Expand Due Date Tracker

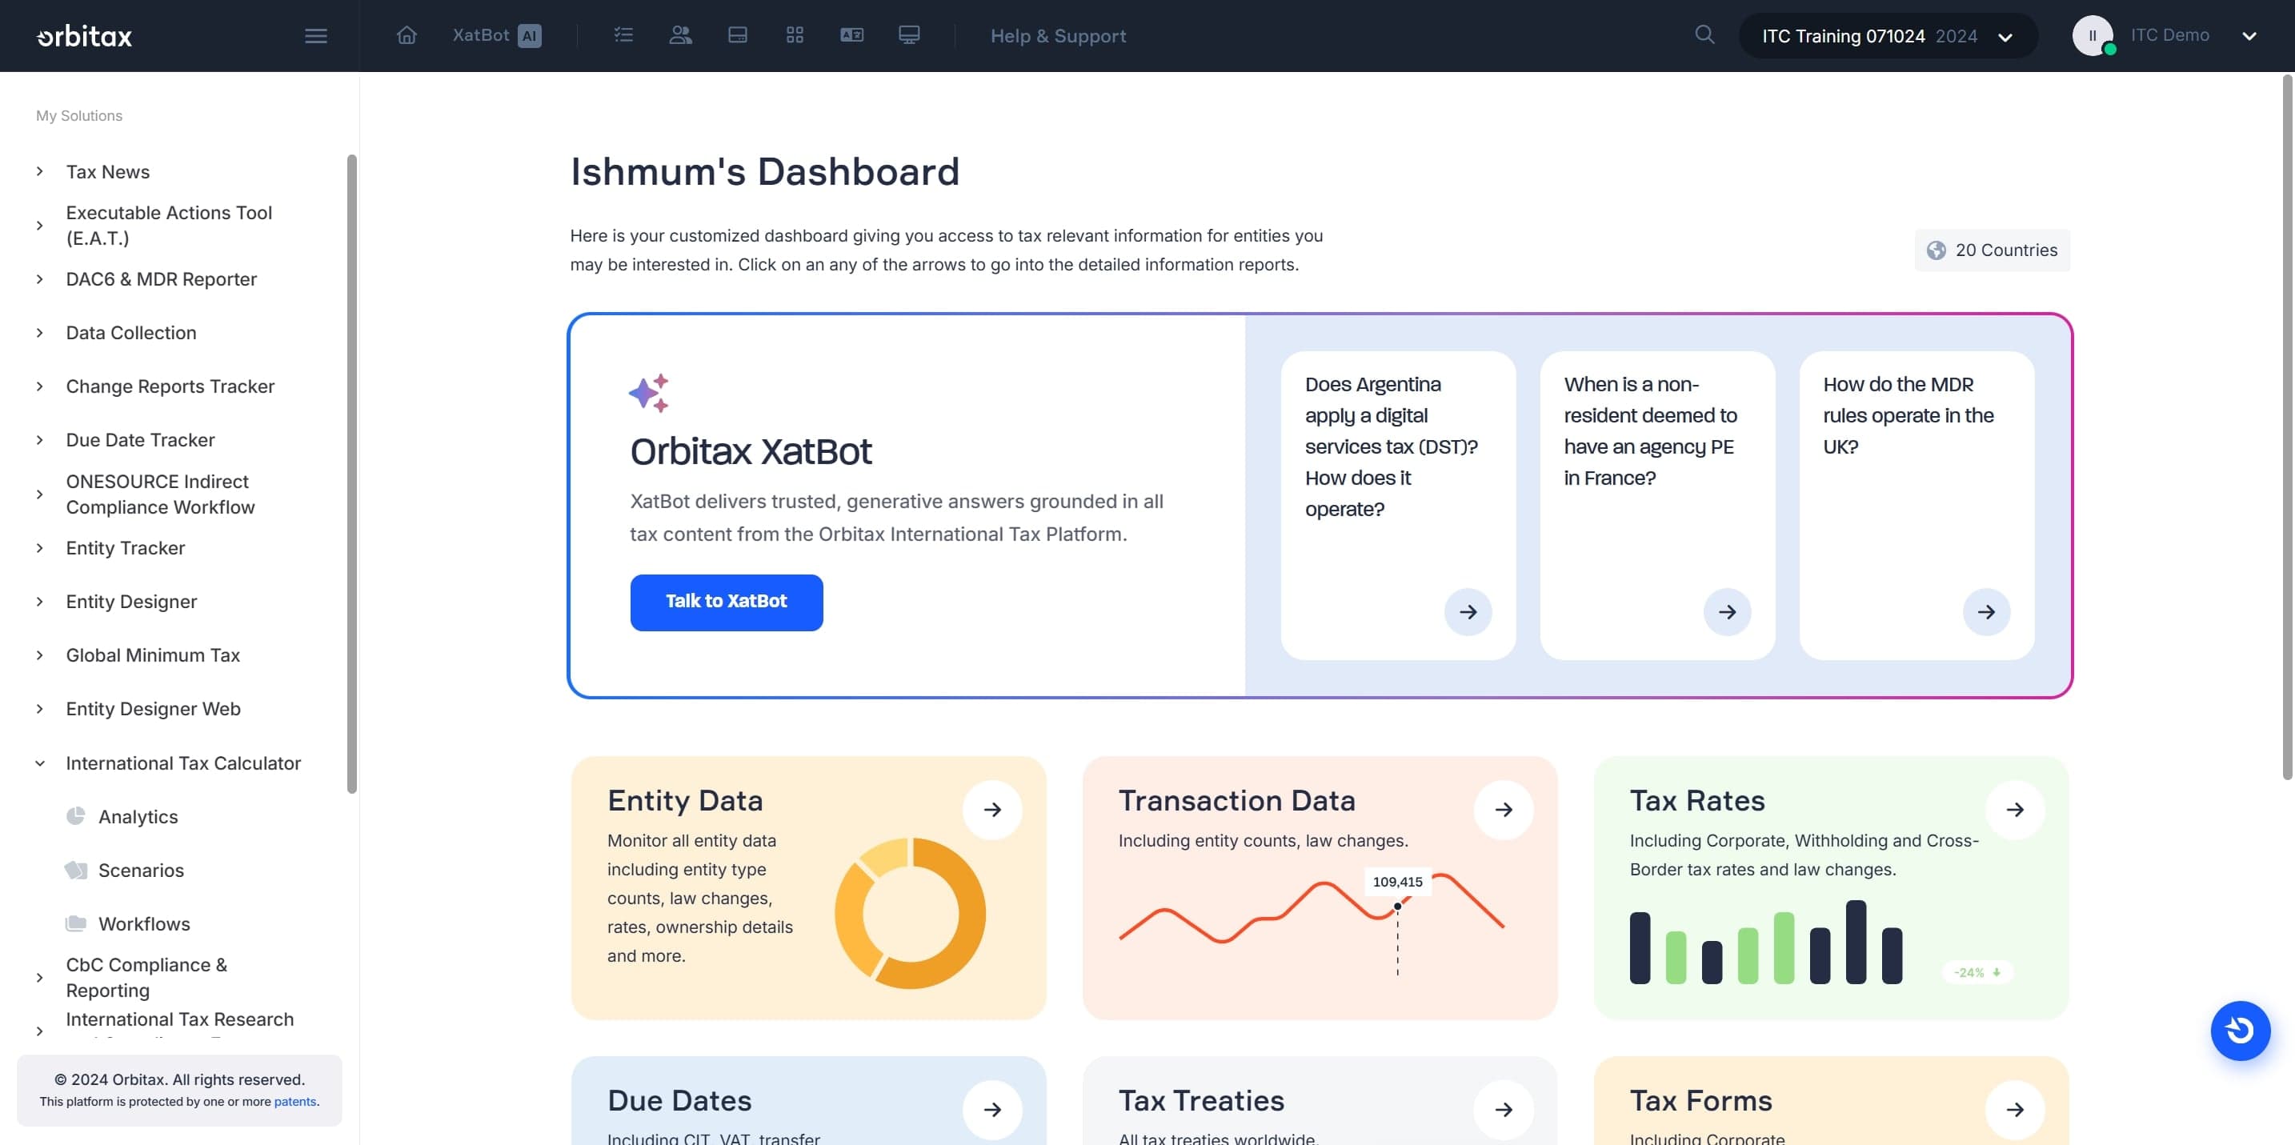pos(39,439)
